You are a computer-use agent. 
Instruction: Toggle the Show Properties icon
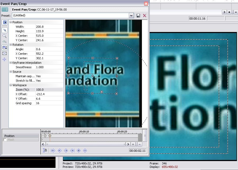[5, 22]
